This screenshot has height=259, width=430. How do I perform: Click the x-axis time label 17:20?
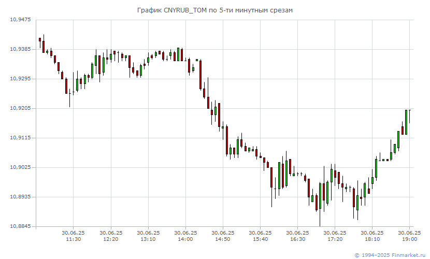point(335,239)
